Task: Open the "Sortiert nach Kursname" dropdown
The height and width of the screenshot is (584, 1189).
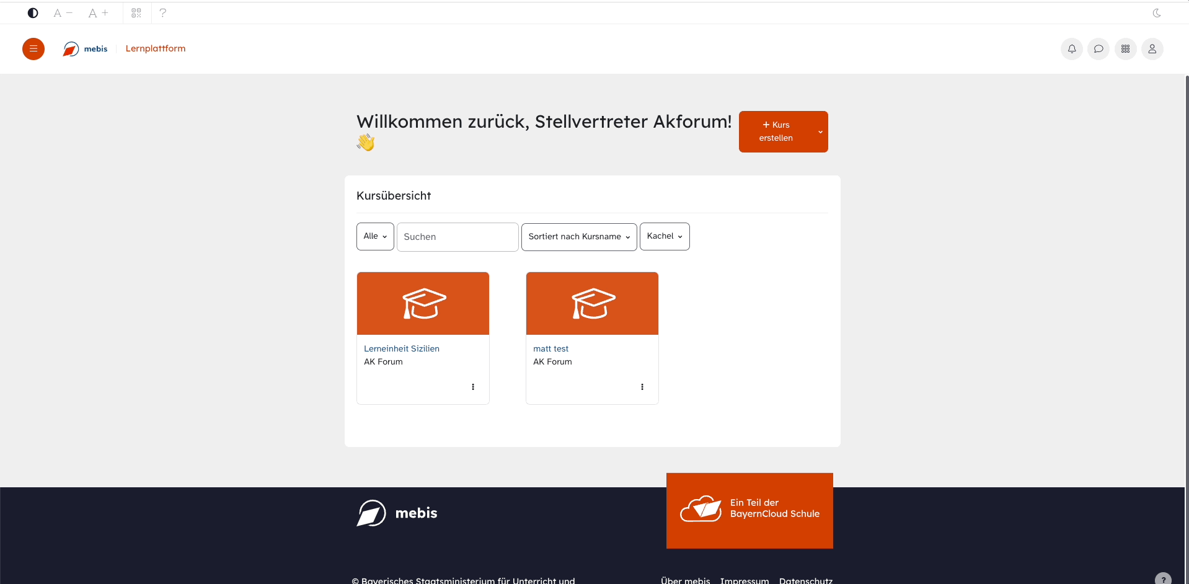Action: pyautogui.click(x=578, y=236)
